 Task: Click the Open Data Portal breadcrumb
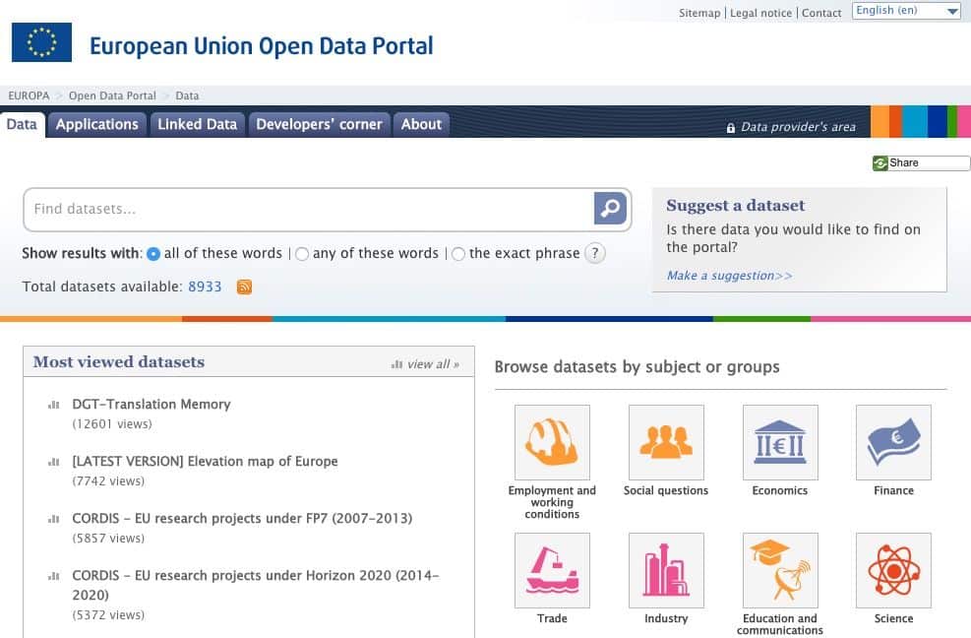coord(113,96)
